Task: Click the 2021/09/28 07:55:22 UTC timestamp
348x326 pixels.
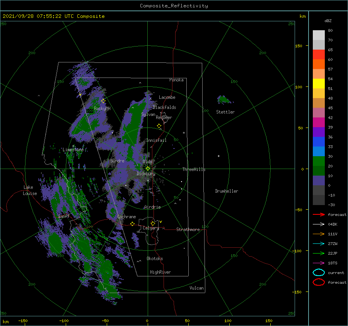Action: coord(39,16)
